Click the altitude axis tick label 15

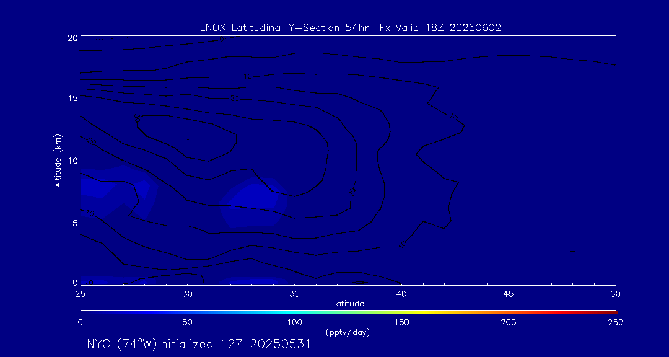(72, 98)
